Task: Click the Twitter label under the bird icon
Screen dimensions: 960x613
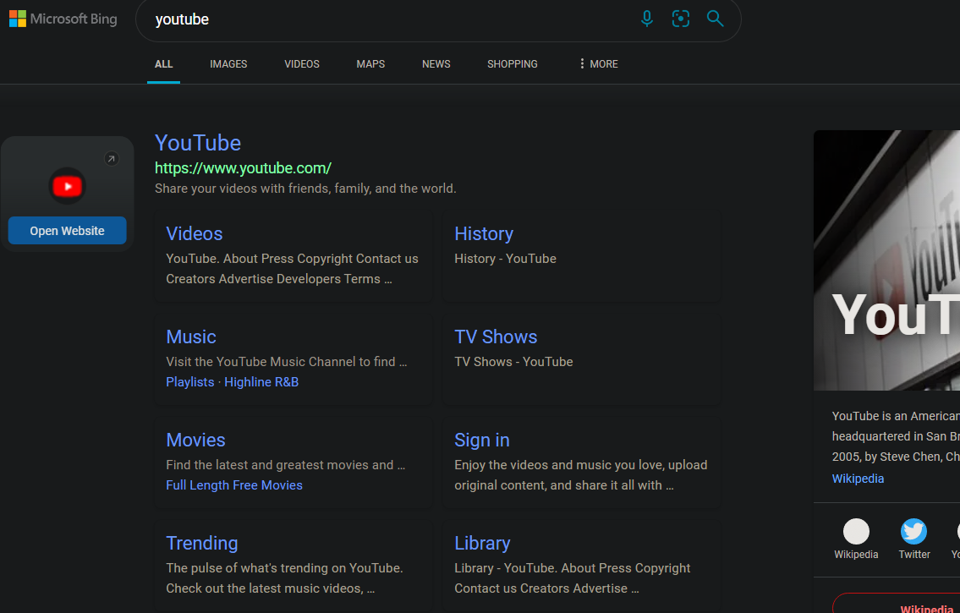Action: point(914,555)
